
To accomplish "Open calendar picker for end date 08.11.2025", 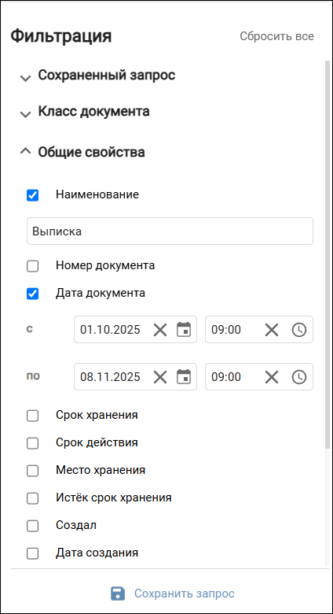I will click(x=184, y=377).
